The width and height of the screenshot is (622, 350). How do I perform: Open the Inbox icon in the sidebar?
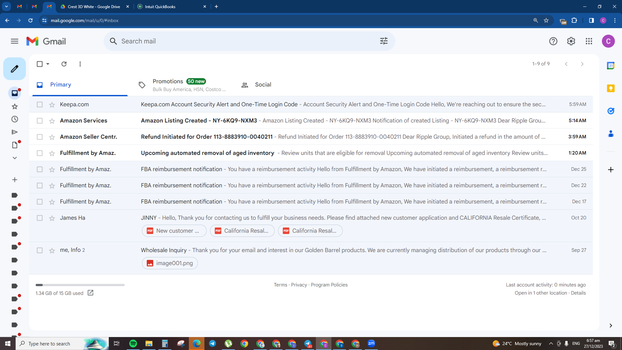tap(15, 93)
